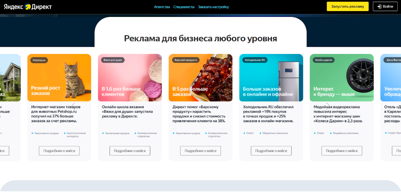Image resolution: width=401 pixels, height=192 pixels.
Task: Click Медийные кампании tag in Колеса Даром card
Action: click(x=344, y=133)
